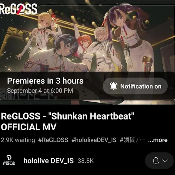Expand the description with ...more
175x175 pixels.
(158, 140)
